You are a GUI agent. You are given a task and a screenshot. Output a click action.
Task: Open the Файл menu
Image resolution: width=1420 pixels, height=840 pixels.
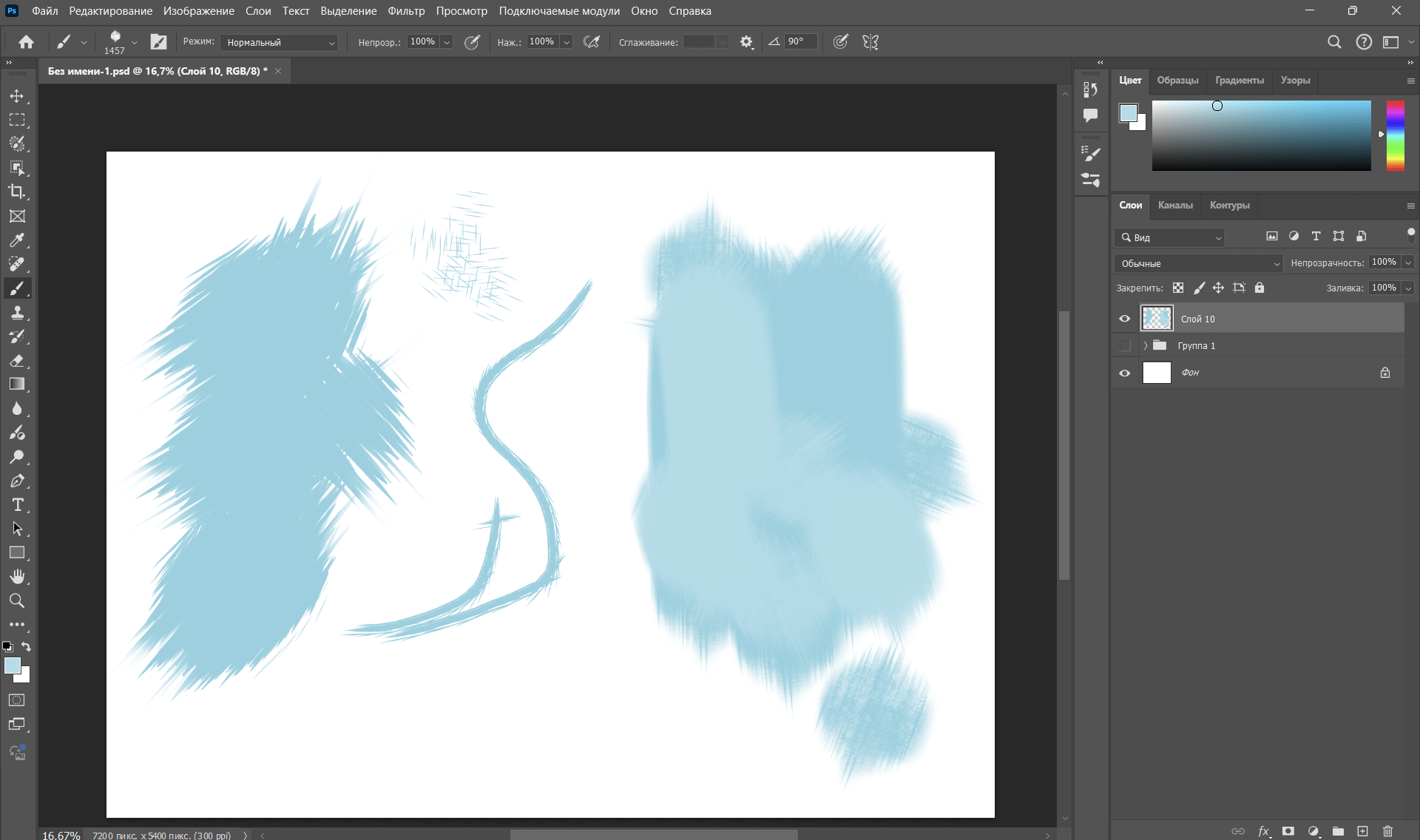point(45,11)
